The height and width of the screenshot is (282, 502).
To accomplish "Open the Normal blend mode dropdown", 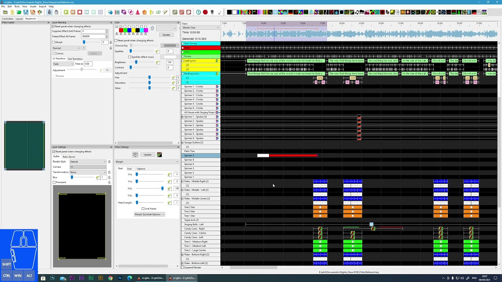I will tap(66, 48).
